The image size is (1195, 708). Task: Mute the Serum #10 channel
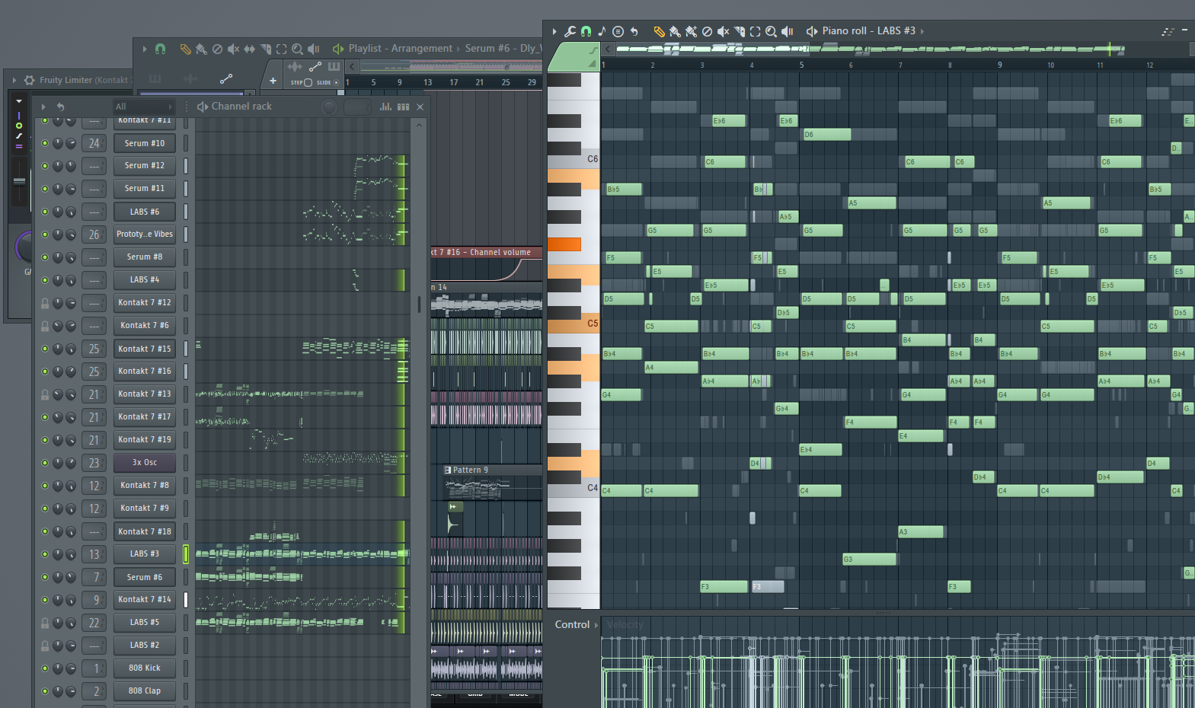point(45,143)
